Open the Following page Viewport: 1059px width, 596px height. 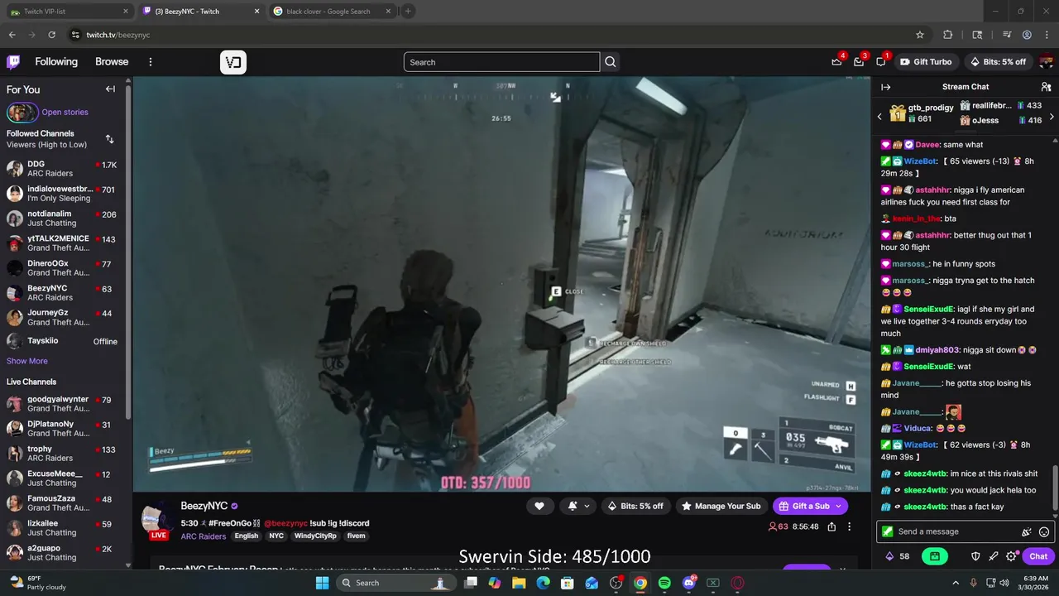(x=56, y=62)
